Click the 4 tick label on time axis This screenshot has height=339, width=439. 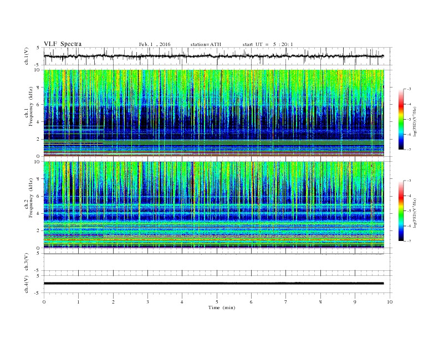pyautogui.click(x=182, y=302)
